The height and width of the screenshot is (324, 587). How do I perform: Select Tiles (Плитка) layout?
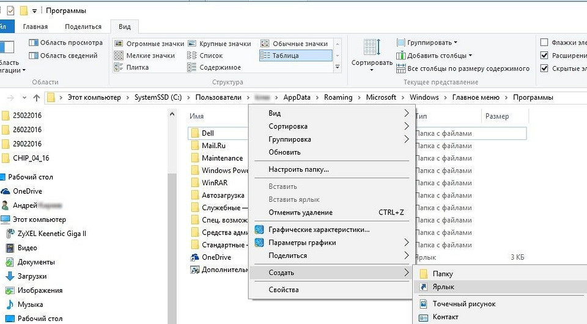(131, 67)
